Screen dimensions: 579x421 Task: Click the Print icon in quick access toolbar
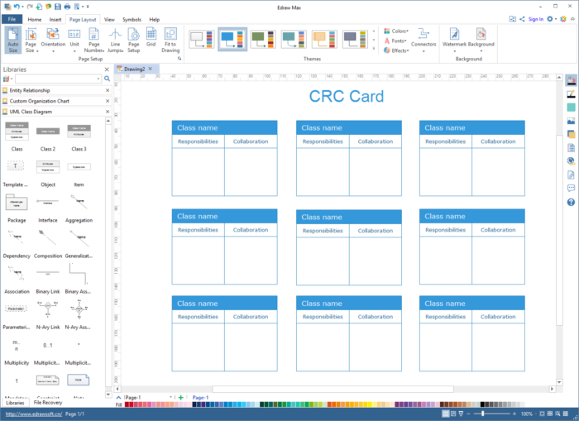pos(67,7)
